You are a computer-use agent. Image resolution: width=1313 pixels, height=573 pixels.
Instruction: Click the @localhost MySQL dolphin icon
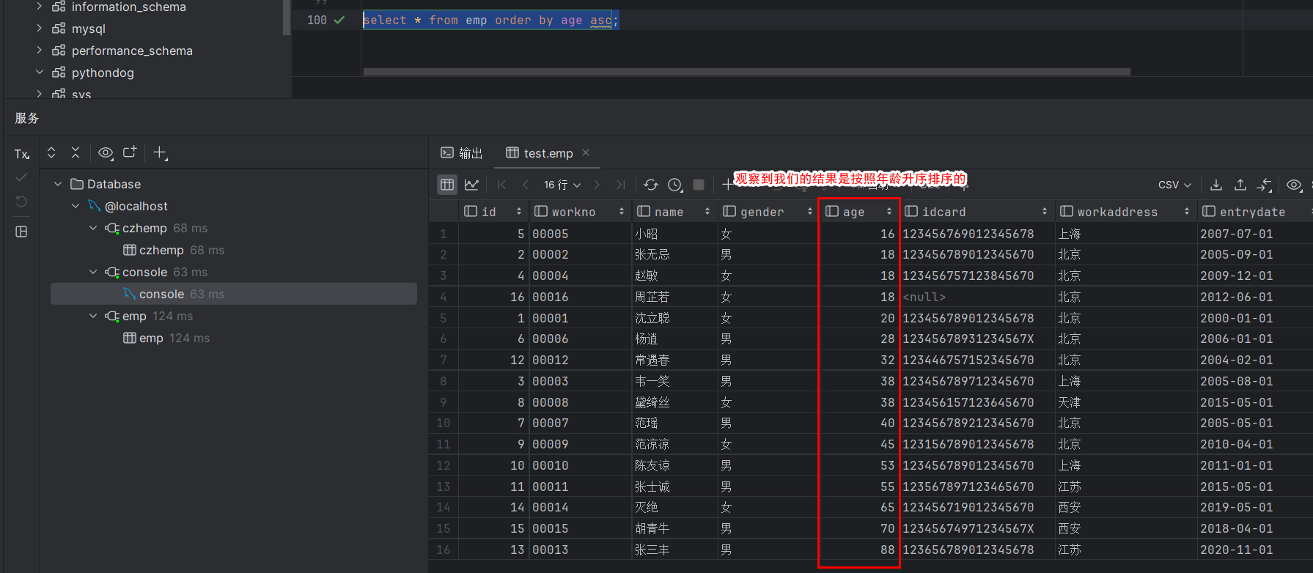[95, 206]
